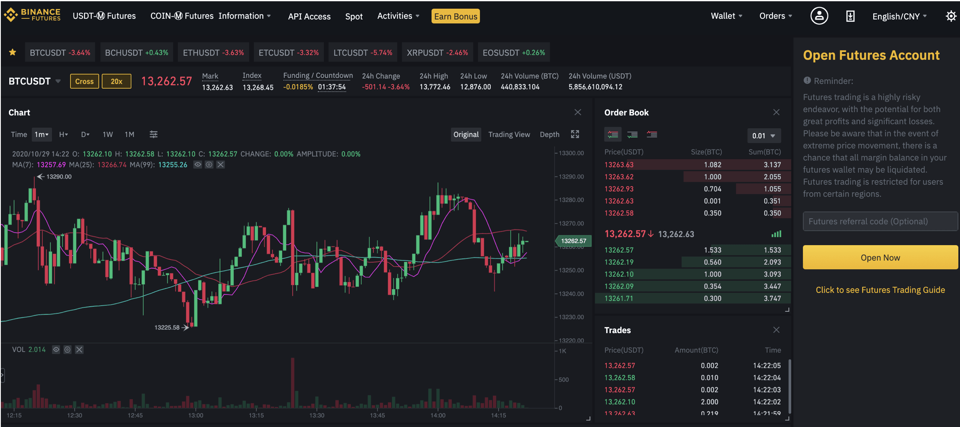Image resolution: width=960 pixels, height=427 pixels.
Task: Click the Time label in chart toolbar
Action: 19,134
